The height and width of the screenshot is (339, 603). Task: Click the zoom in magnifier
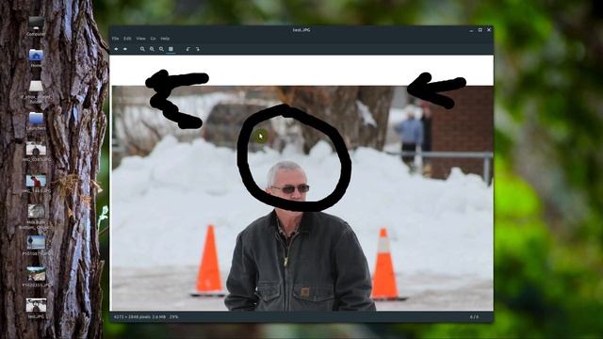click(x=142, y=49)
